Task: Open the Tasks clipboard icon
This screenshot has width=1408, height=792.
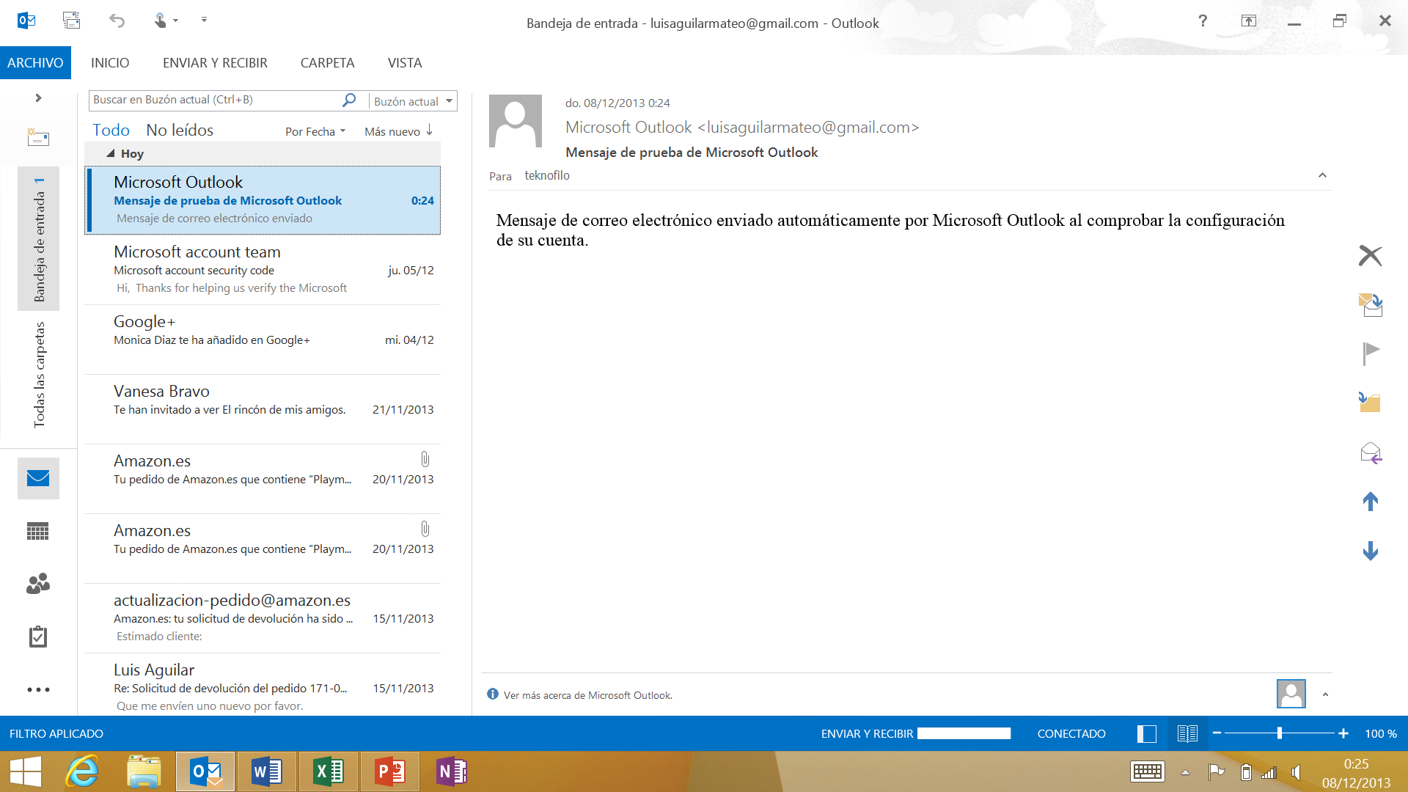Action: [37, 637]
